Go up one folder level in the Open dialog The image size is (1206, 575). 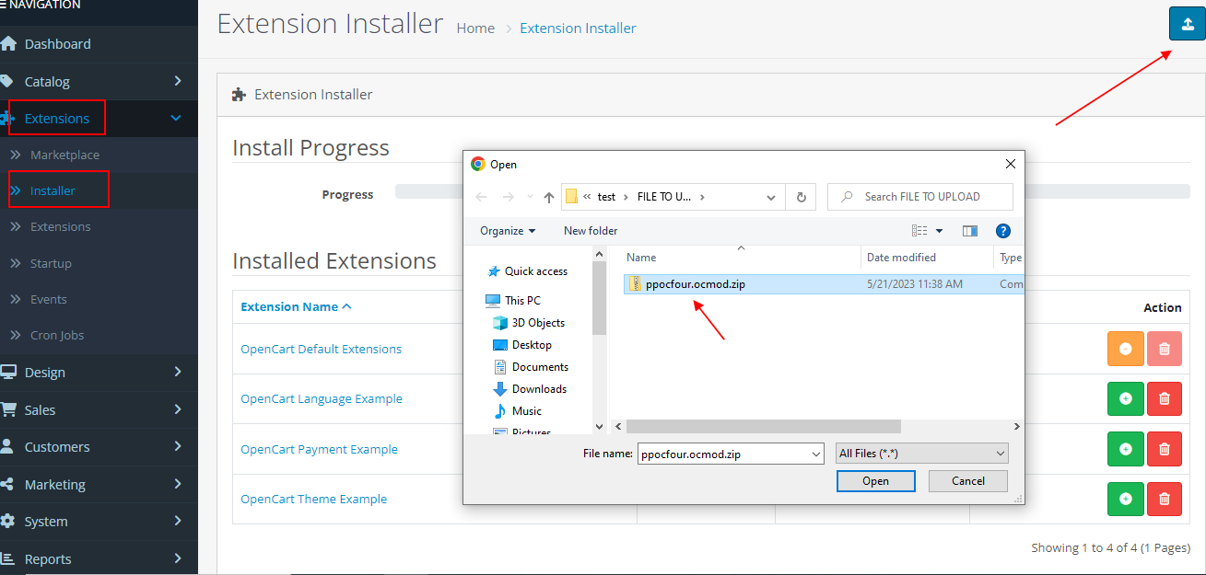549,197
